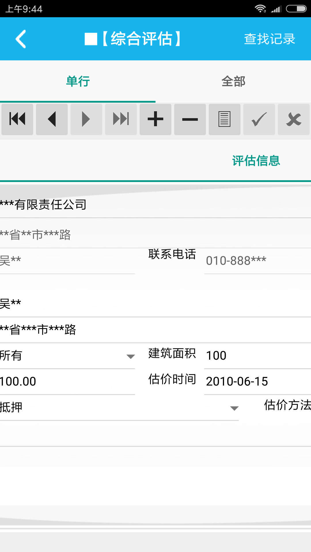Tap the 估价时间 label
Image resolution: width=311 pixels, height=552 pixels.
tap(172, 379)
